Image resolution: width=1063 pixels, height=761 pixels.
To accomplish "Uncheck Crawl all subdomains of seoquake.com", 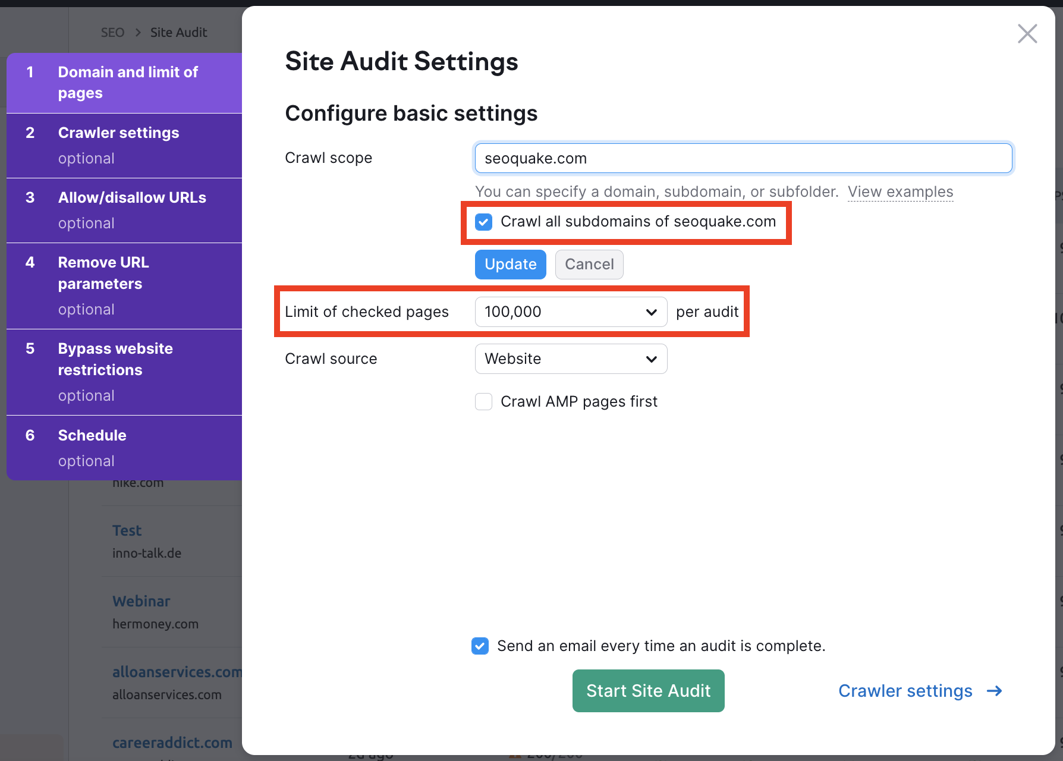I will pos(483,222).
